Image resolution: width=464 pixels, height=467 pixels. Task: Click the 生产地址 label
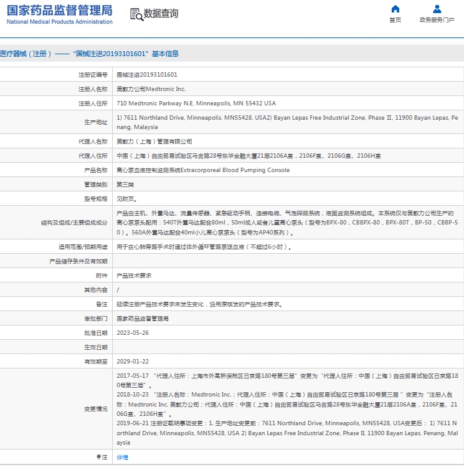point(95,122)
